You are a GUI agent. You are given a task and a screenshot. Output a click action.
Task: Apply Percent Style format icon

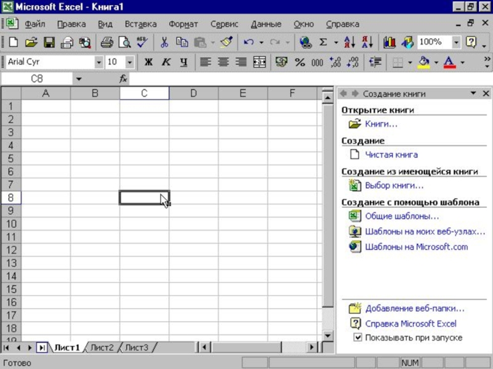tap(299, 62)
